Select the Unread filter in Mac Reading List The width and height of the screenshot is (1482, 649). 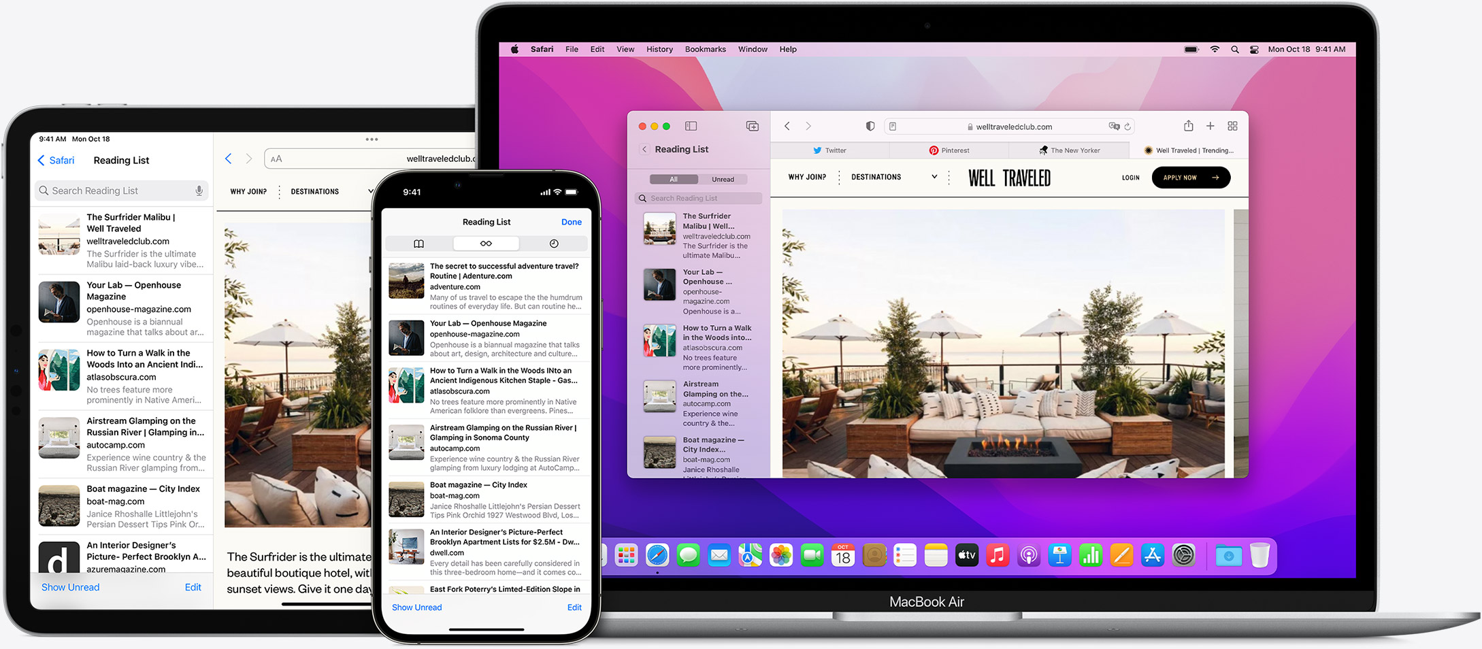click(723, 180)
